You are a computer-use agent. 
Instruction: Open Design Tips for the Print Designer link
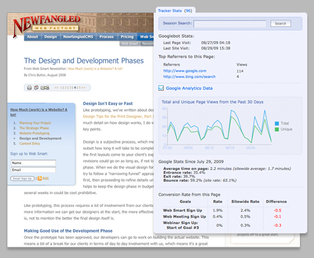118,117
